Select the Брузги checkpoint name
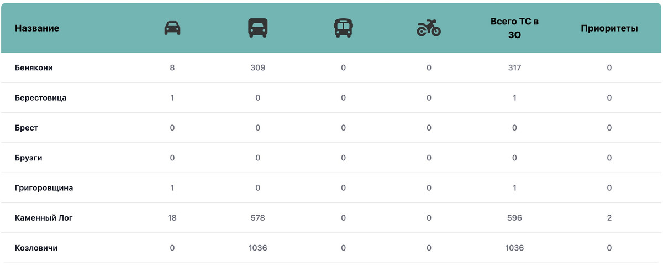Image resolution: width=663 pixels, height=266 pixels. [29, 158]
